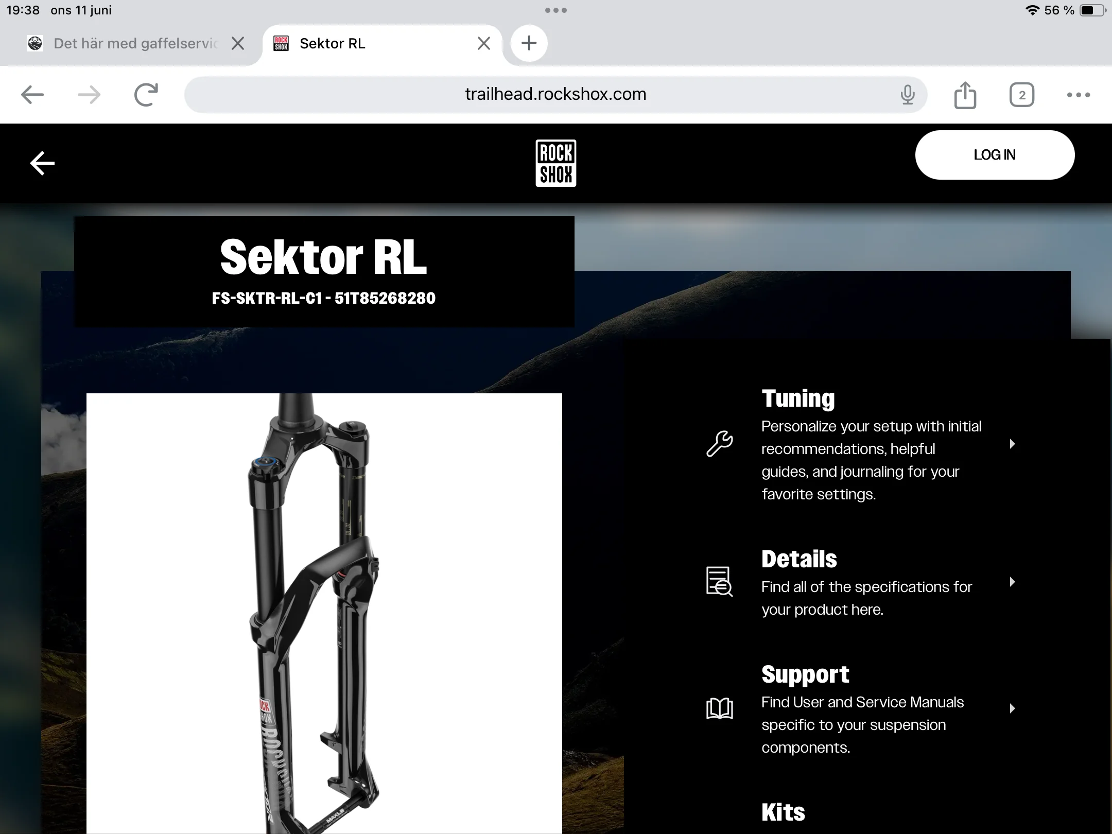Open the browser three-dot menu
The image size is (1112, 834).
[x=1079, y=95]
